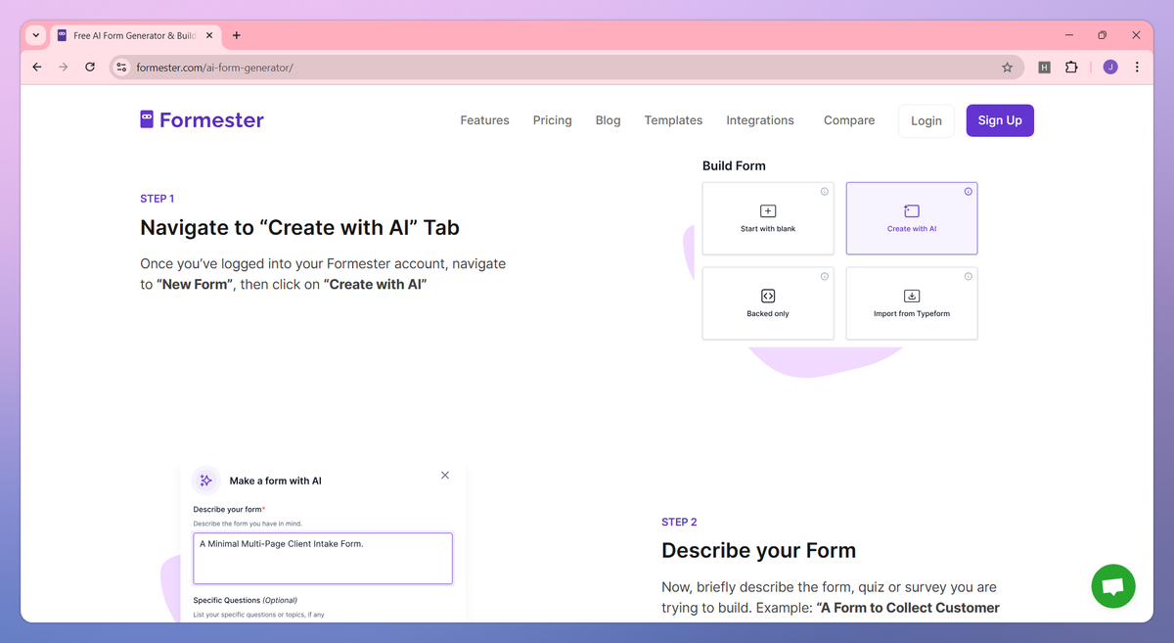Open the Compare navigation item

coord(849,120)
